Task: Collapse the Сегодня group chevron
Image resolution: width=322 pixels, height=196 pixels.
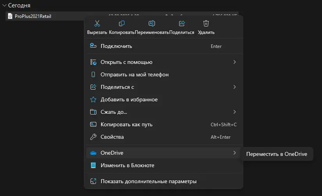Action: click(x=4, y=5)
